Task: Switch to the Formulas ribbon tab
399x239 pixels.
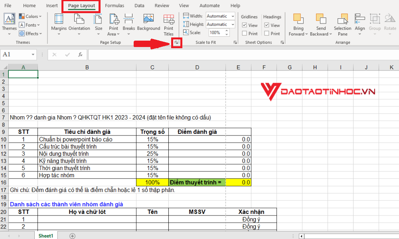Action: pos(115,6)
